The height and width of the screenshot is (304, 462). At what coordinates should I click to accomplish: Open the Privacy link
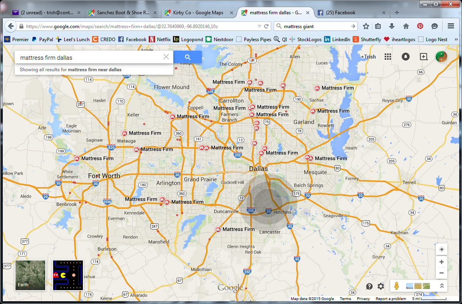click(363, 299)
